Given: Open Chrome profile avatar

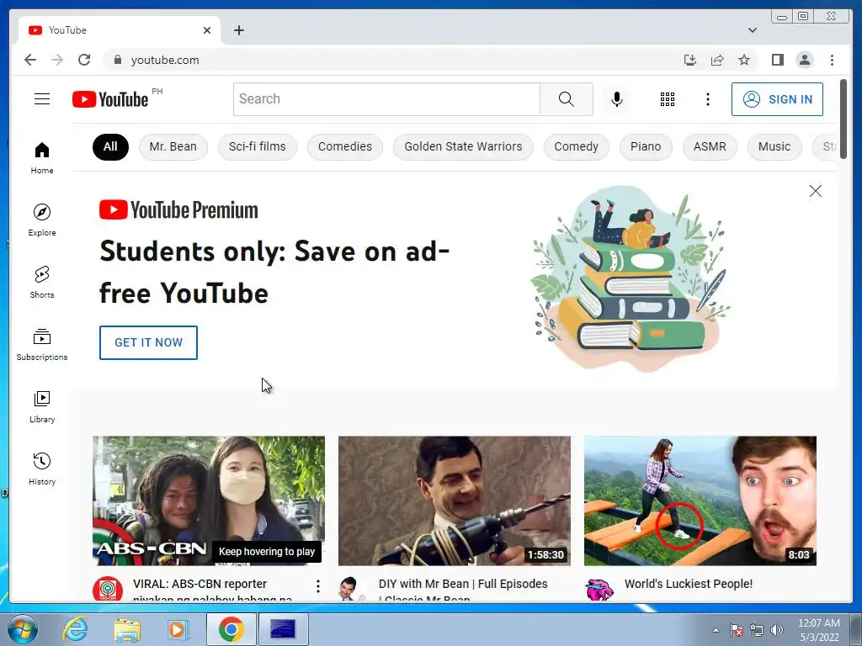Looking at the screenshot, I should pyautogui.click(x=804, y=60).
